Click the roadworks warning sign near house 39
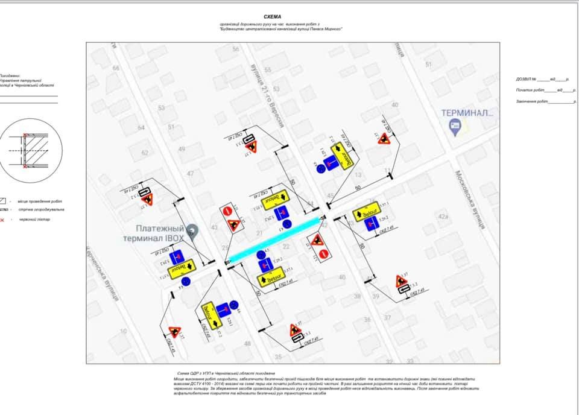This screenshot has height=415, width=579. pos(401,281)
